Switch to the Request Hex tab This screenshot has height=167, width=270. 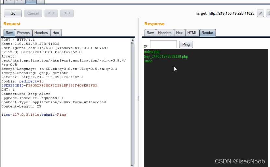click(x=56, y=33)
